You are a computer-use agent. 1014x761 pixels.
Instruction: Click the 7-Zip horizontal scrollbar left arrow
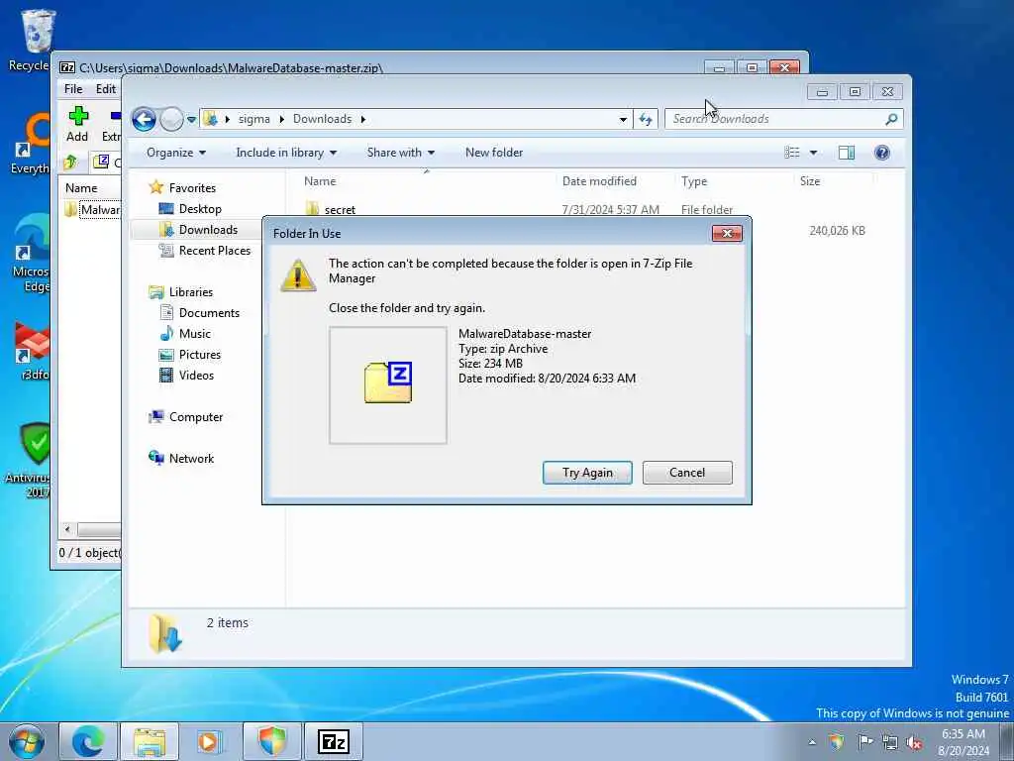pos(67,530)
